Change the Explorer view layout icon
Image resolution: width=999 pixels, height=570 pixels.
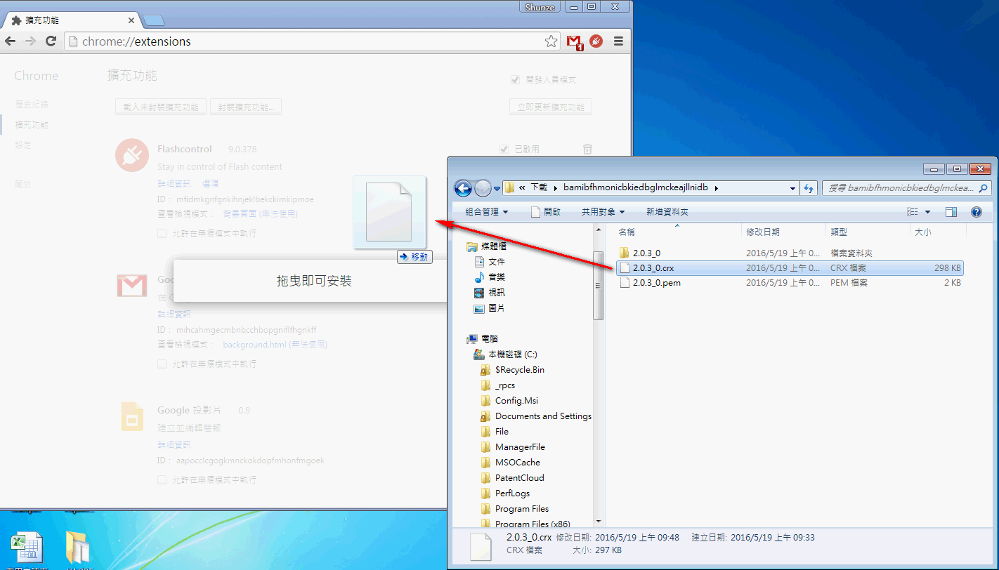click(913, 211)
